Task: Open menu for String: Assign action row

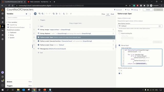Action: tap(113, 30)
